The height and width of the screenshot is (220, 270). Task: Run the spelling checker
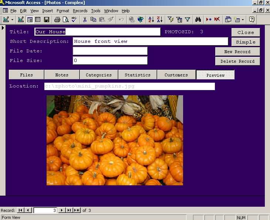(74, 20)
